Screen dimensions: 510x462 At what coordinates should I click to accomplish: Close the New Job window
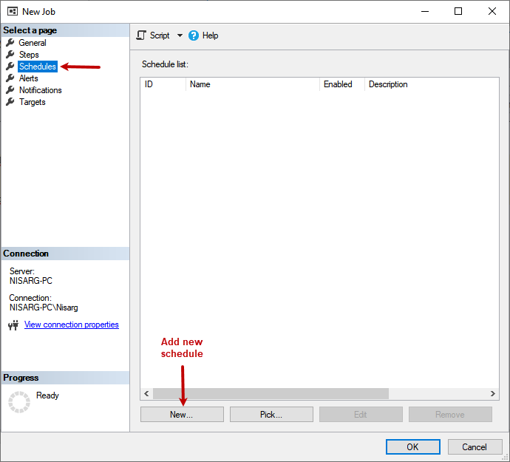coord(492,11)
